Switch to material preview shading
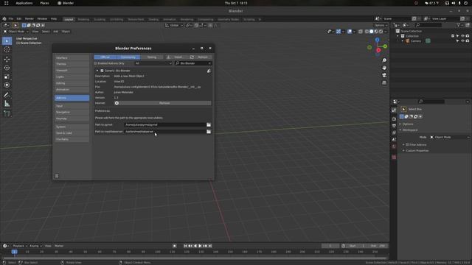Viewport: 472px width, 265px height. click(376, 32)
